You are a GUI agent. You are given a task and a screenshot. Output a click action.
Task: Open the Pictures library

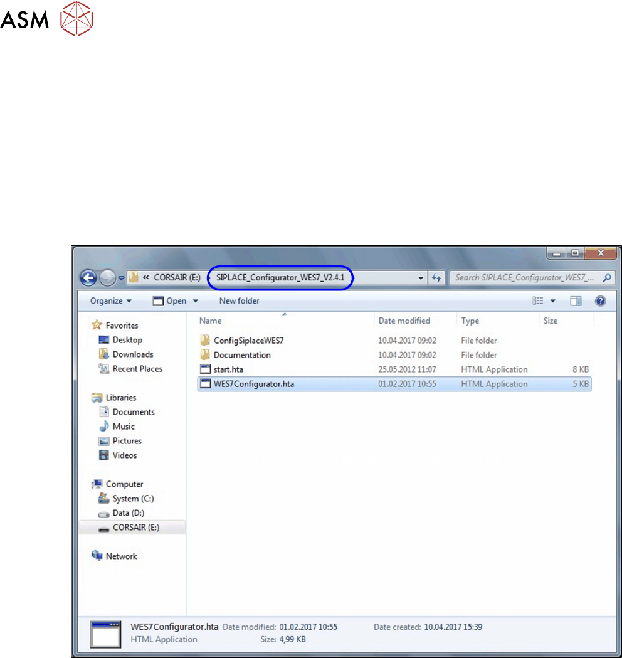pos(127,441)
